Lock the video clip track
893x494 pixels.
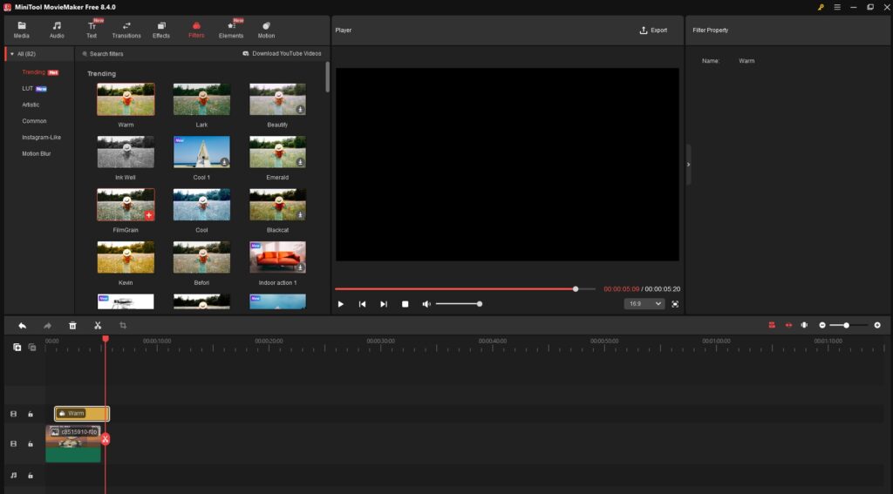coord(31,444)
